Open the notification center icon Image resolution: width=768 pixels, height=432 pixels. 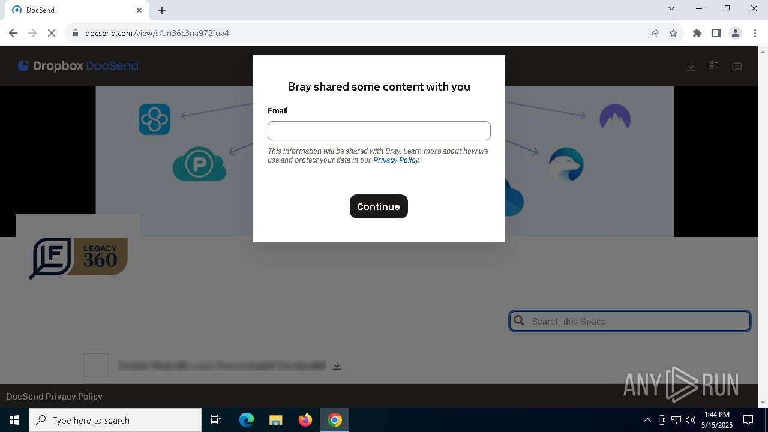tap(748, 420)
